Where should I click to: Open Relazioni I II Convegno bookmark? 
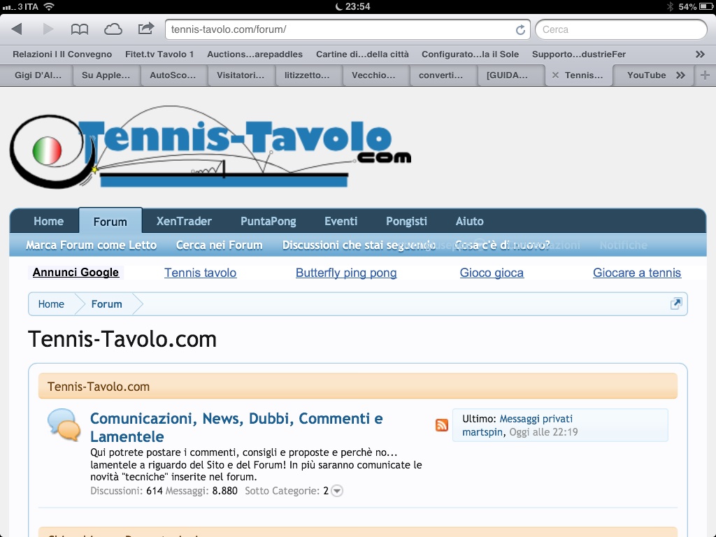[x=62, y=55]
